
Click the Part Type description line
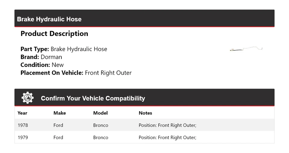click(64, 49)
